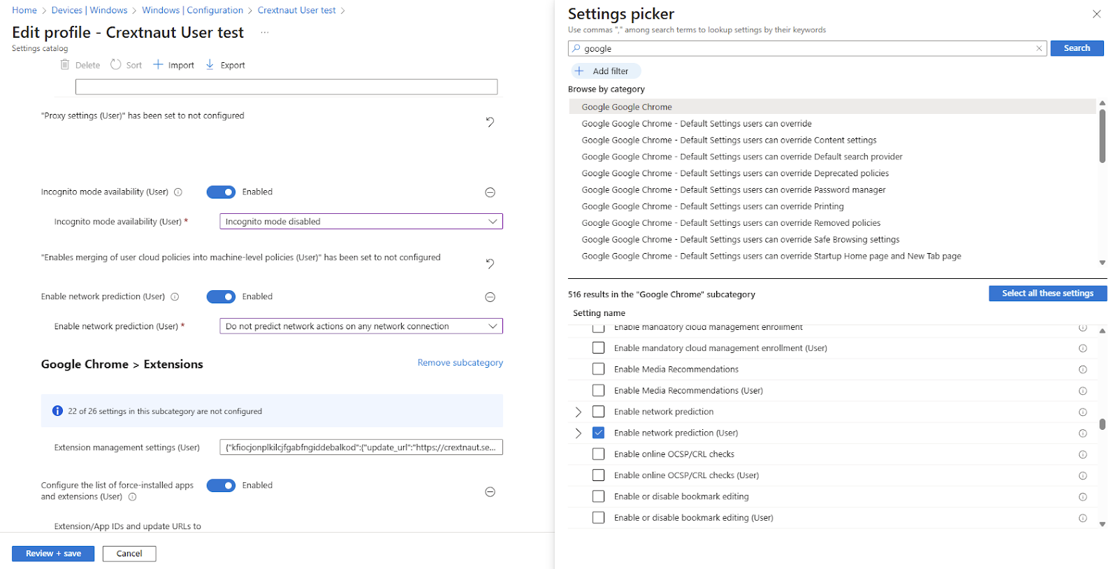
Task: Go to Devices | Windows breadcrumb
Action: point(89,10)
